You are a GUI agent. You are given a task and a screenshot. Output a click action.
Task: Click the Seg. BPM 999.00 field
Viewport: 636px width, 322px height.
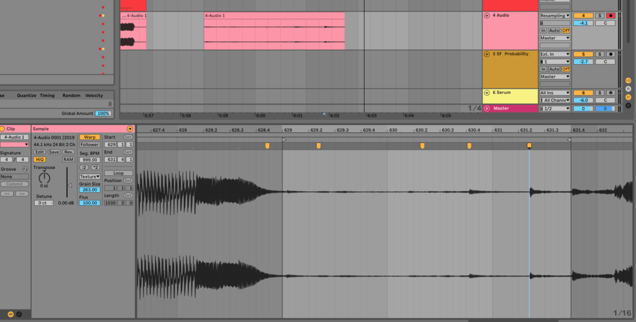coord(89,160)
